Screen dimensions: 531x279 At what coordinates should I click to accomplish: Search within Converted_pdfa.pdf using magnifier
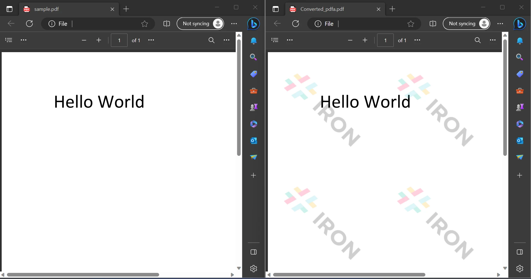(478, 40)
